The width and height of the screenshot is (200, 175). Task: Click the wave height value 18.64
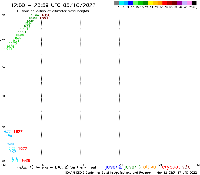coord(35,15)
